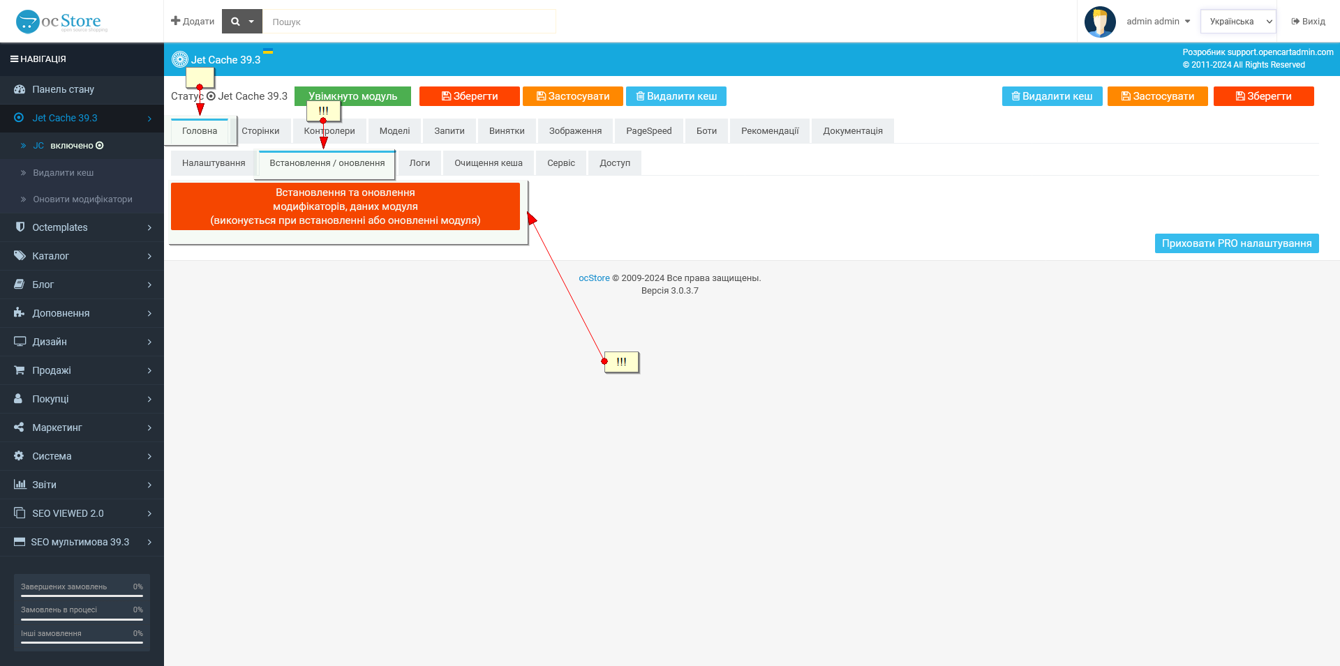The height and width of the screenshot is (666, 1340).
Task: Select the Зображення tab
Action: click(x=576, y=131)
